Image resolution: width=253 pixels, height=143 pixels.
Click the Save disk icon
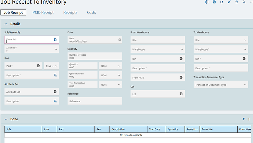[214, 2]
